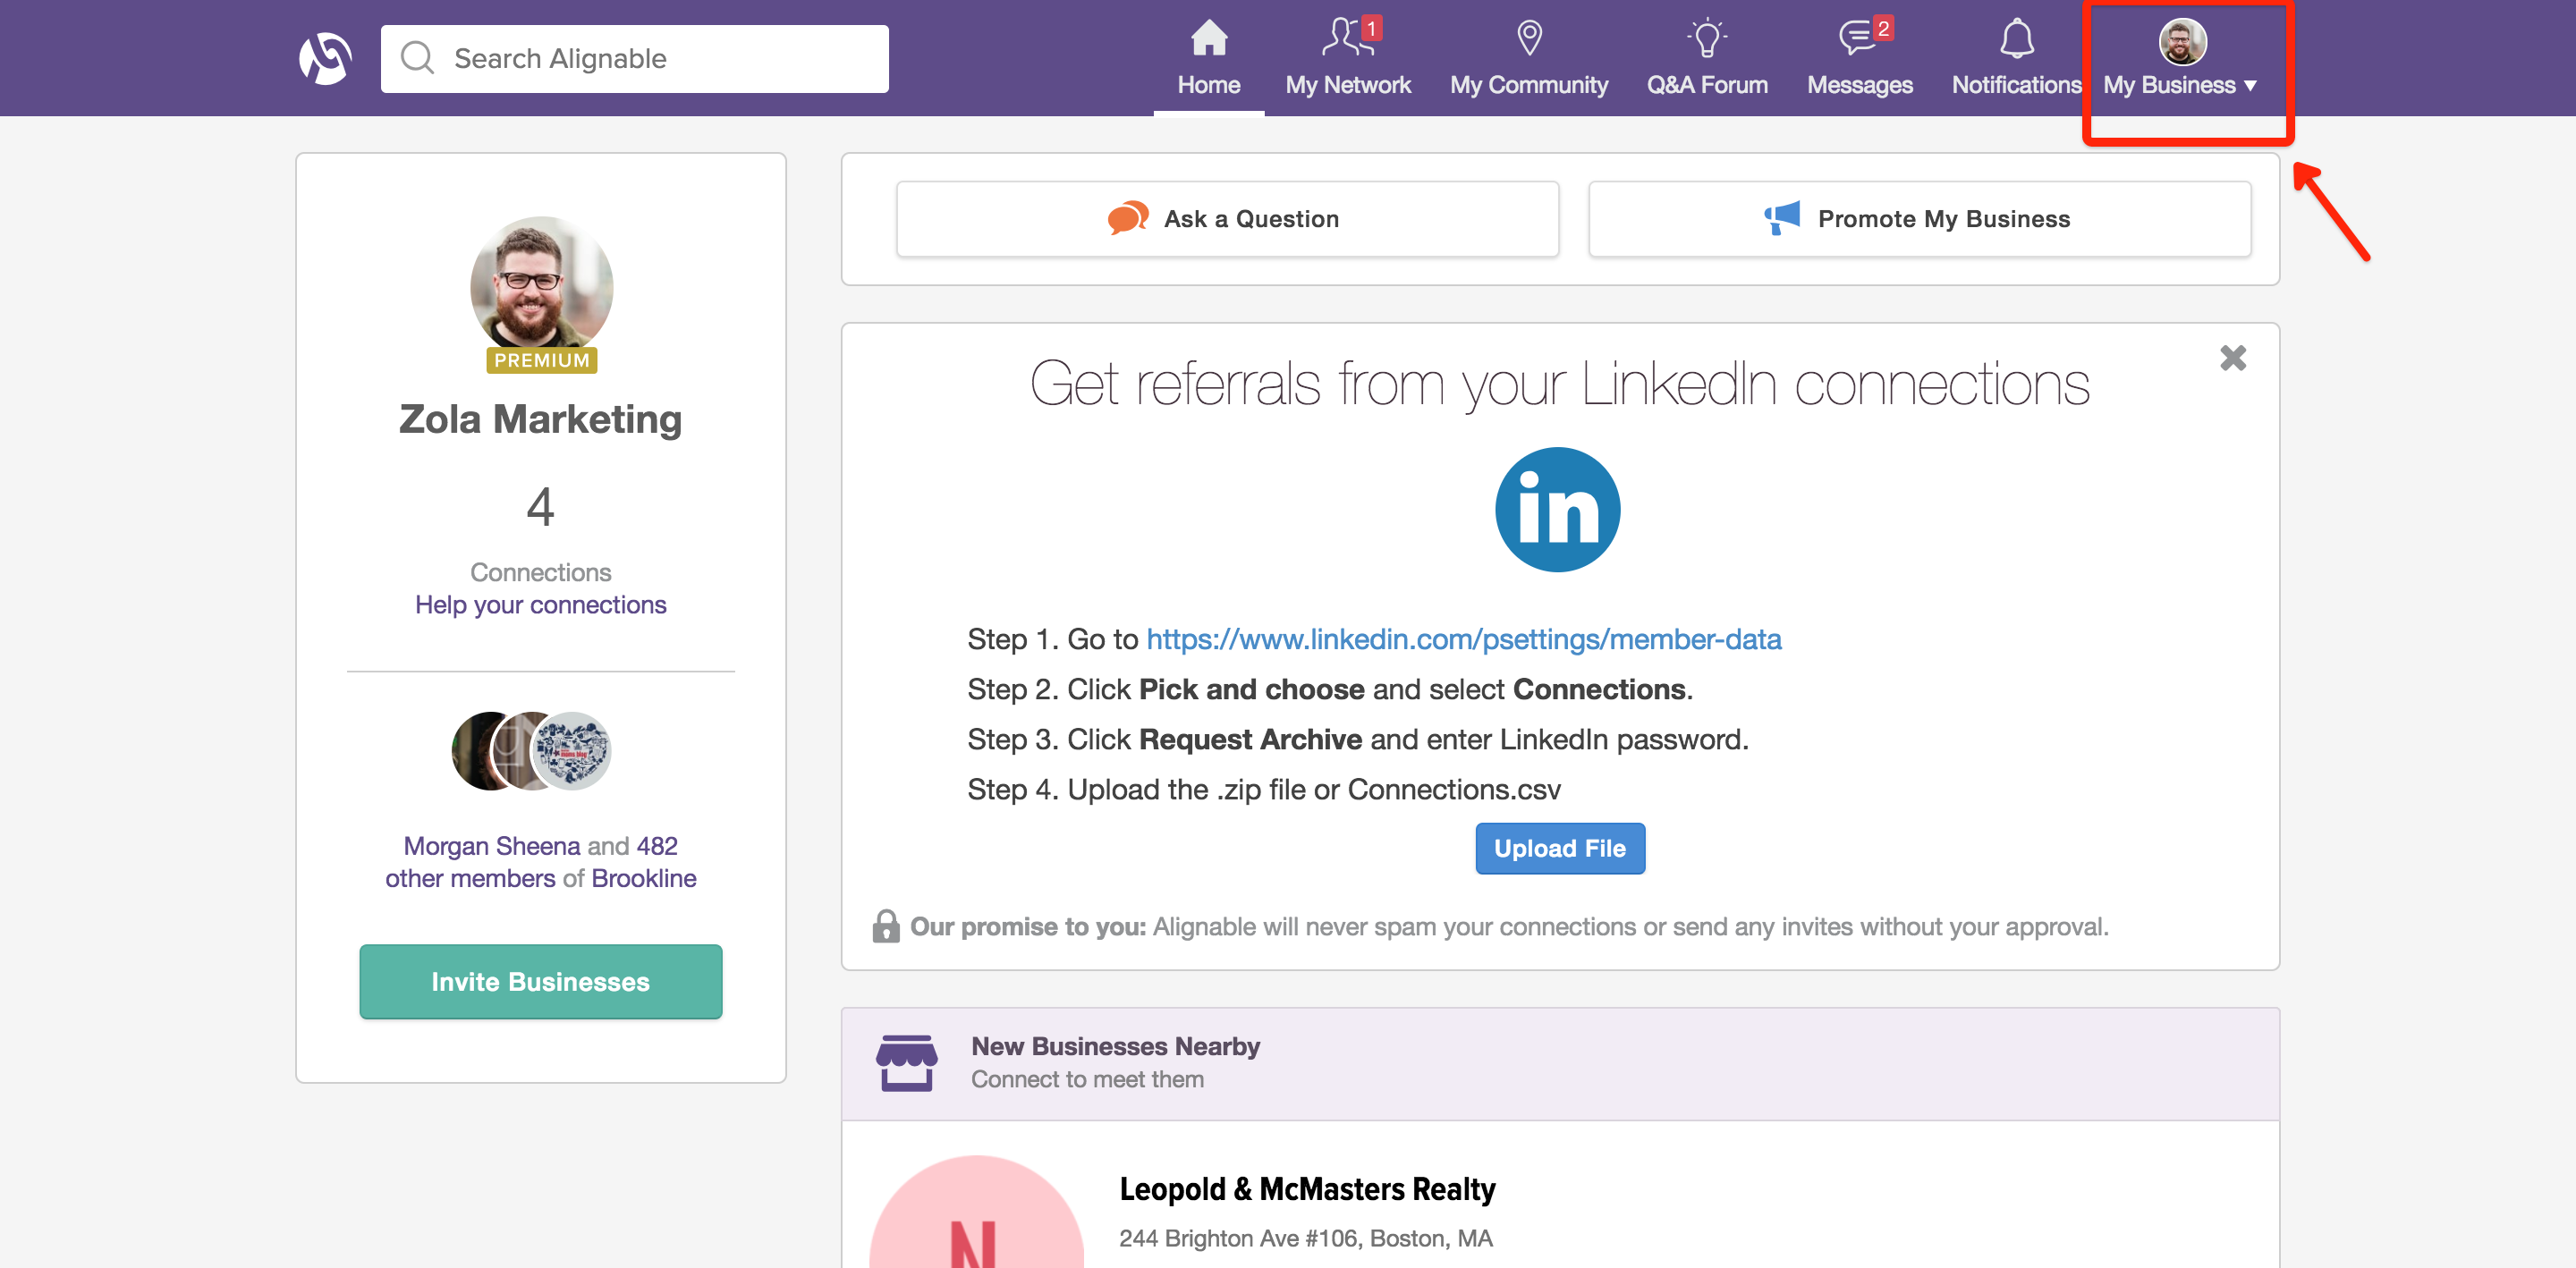The image size is (2576, 1268).
Task: Click the 4 connections count
Action: click(x=540, y=507)
